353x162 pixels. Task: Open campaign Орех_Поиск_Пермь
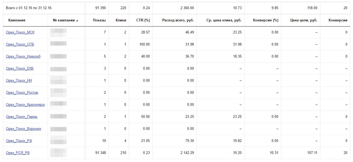point(22,117)
